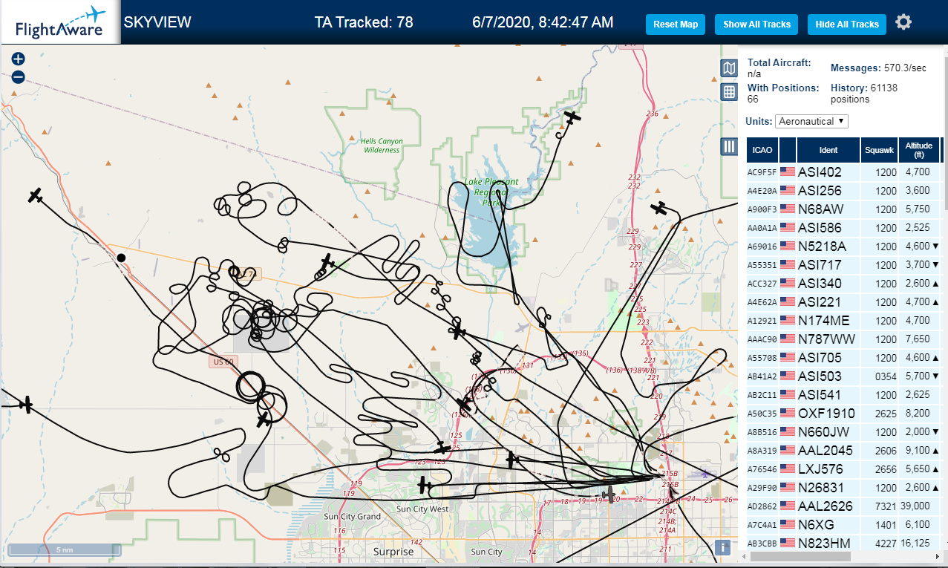Click the Messages 570.3/sec statistic
This screenshot has width=948, height=568.
coord(878,68)
